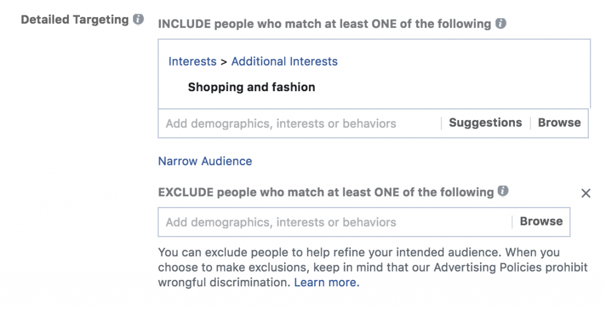Remove the EXCLUDE section with the X
Image resolution: width=606 pixels, height=310 pixels.
586,193
